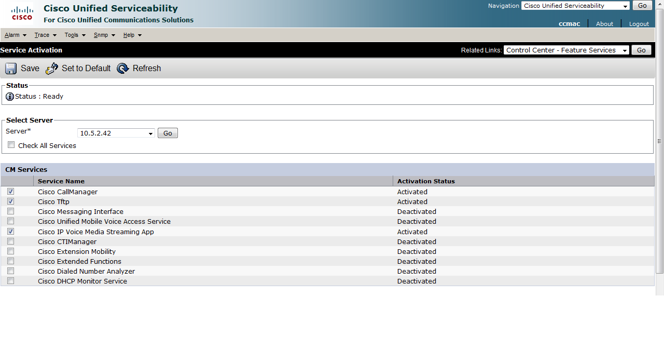664x364 pixels.
Task: Click the Save disk icon
Action: point(11,69)
